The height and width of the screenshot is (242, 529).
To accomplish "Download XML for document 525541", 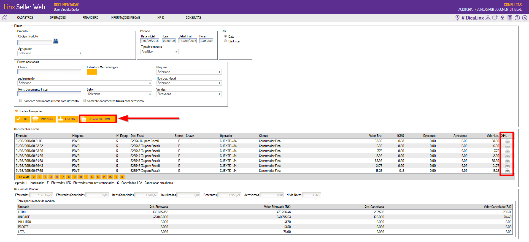I will pos(507,141).
